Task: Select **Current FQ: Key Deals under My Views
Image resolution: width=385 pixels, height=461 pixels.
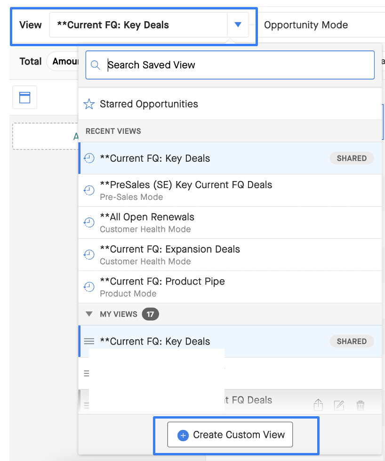Action: click(x=230, y=341)
